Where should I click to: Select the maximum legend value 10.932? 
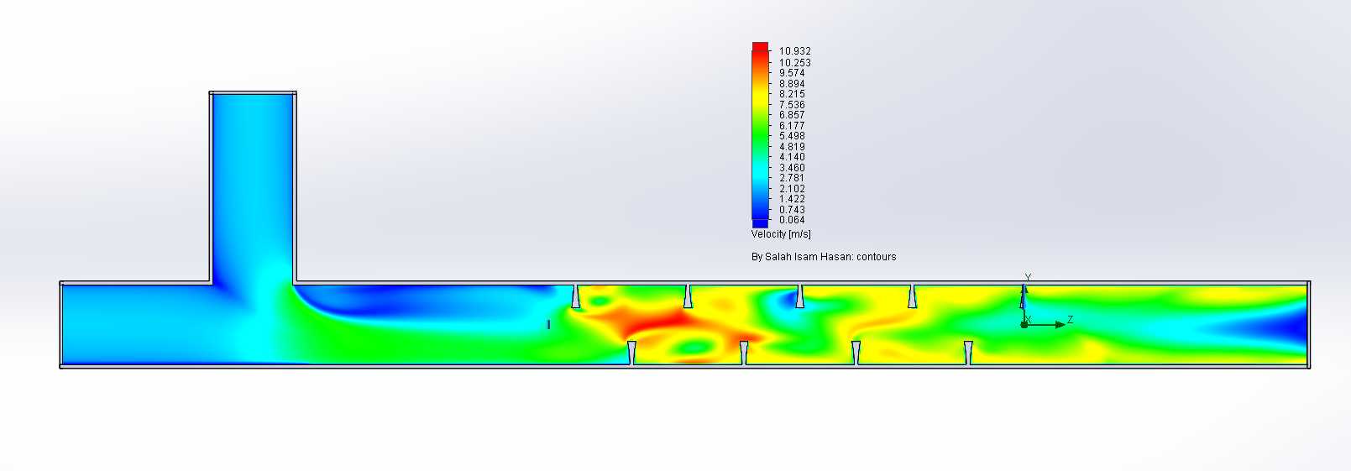tap(794, 51)
